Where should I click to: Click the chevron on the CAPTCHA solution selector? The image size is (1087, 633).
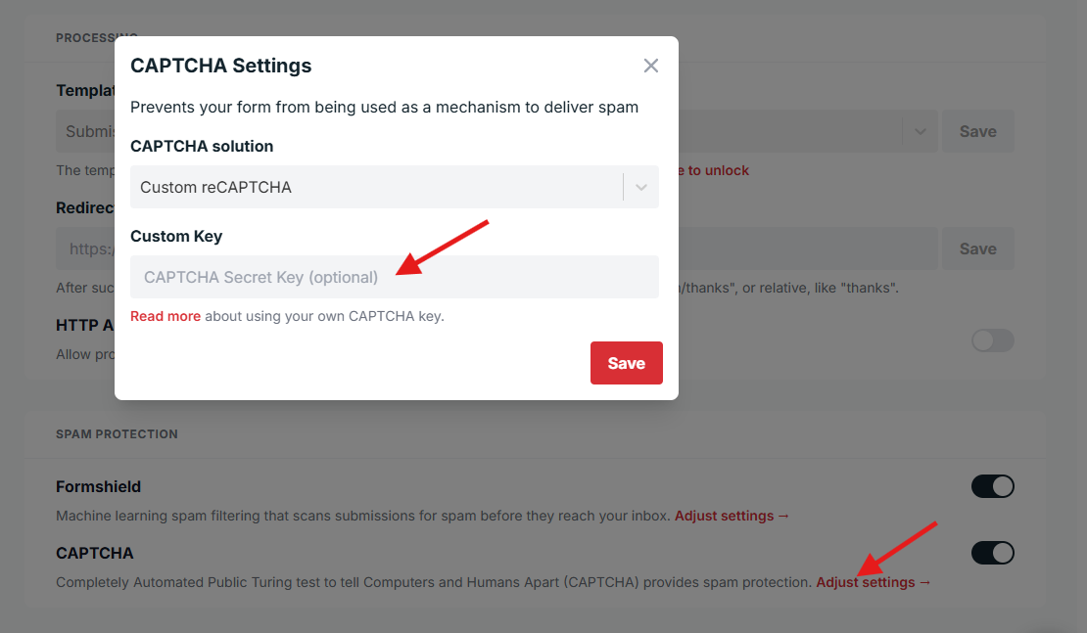pos(641,186)
